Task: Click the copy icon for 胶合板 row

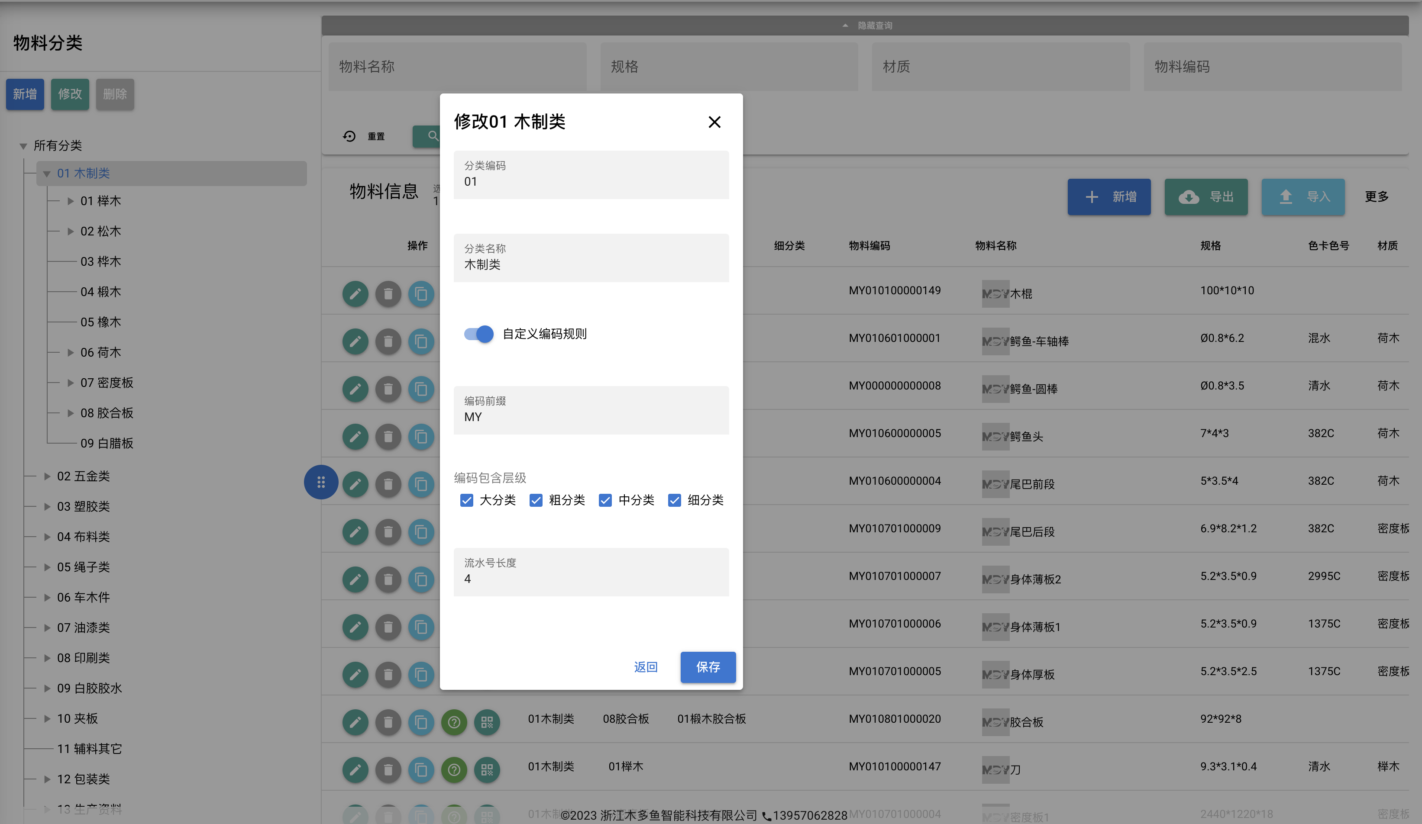Action: (421, 722)
